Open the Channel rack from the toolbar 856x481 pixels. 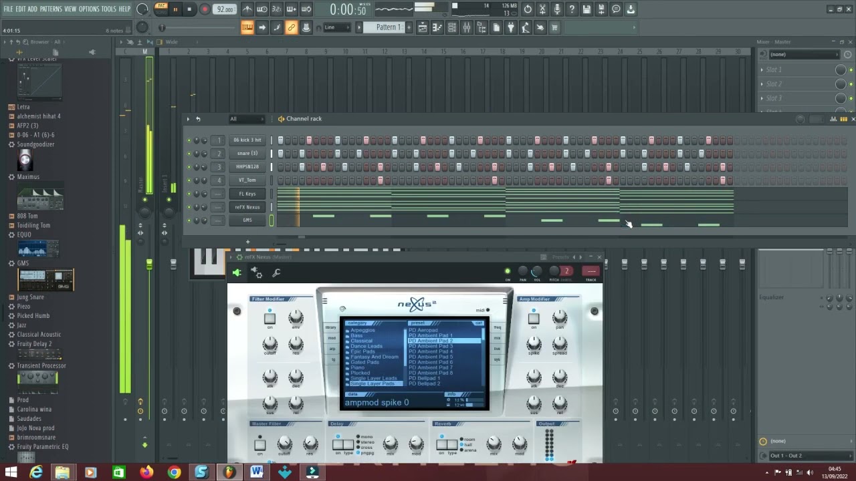(x=452, y=27)
